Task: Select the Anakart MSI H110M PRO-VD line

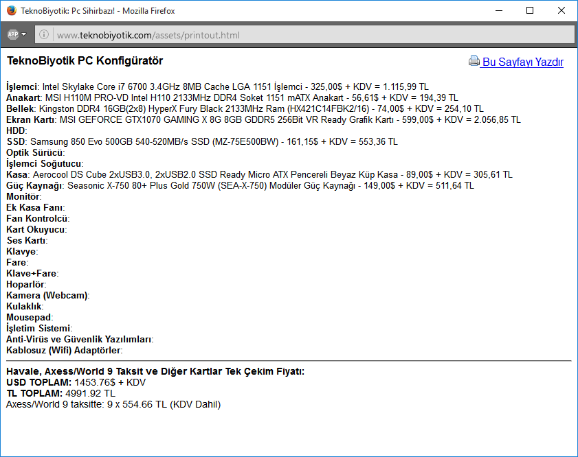Action: coord(232,98)
